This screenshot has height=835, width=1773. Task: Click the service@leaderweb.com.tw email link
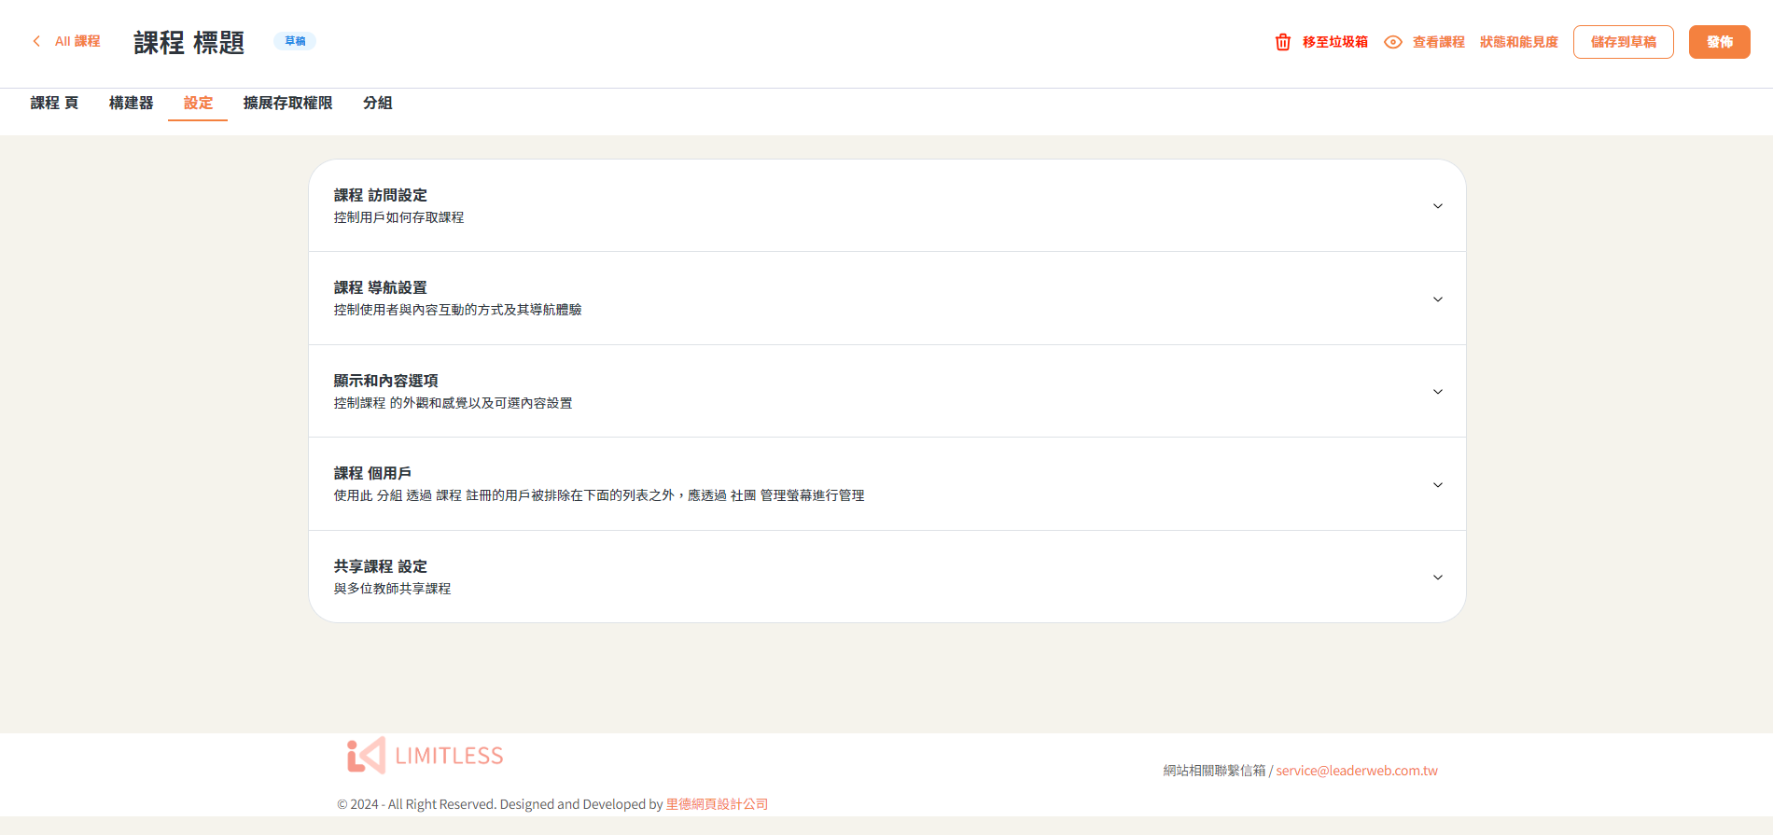(1356, 771)
